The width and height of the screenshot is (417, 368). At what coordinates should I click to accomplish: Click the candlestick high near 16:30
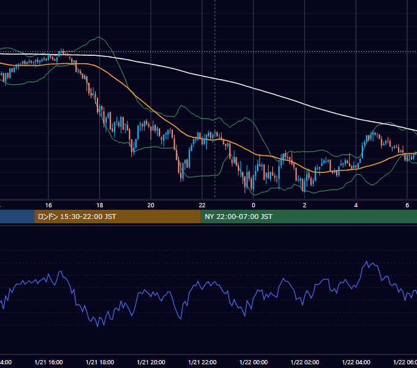click(61, 50)
